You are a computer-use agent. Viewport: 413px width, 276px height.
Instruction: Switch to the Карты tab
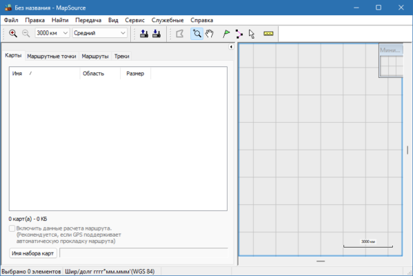13,55
